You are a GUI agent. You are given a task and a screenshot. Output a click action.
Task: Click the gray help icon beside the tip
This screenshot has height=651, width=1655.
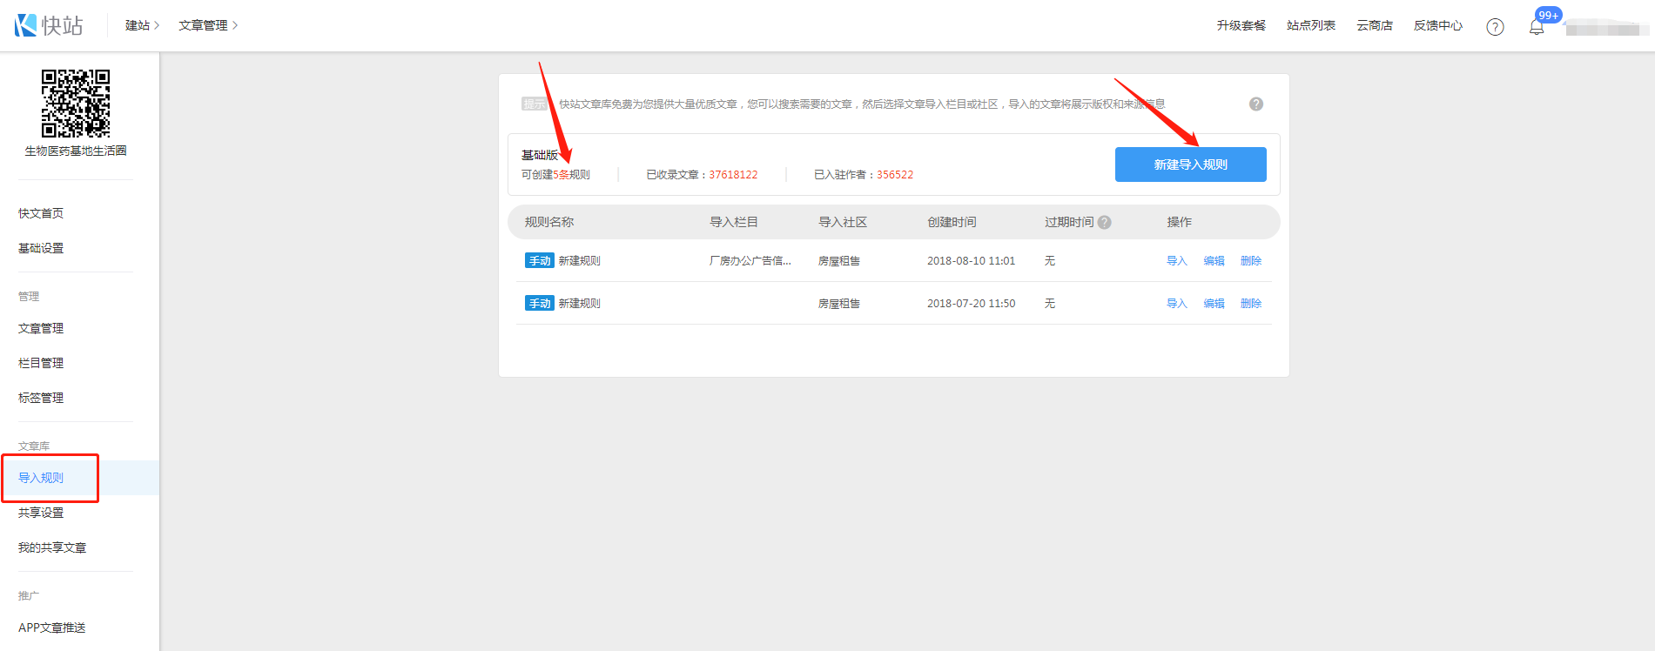click(1255, 104)
